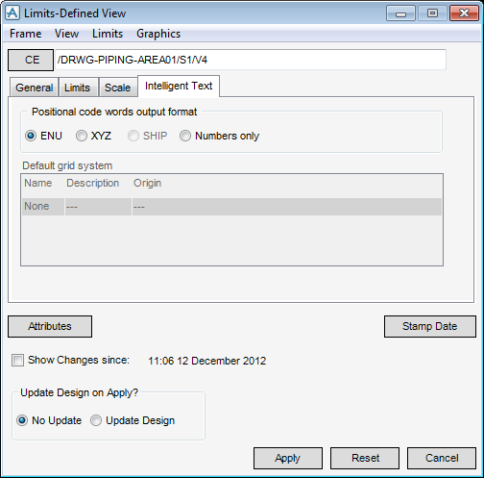Click the Reset button
Screen dimensions: 484x478
[365, 458]
